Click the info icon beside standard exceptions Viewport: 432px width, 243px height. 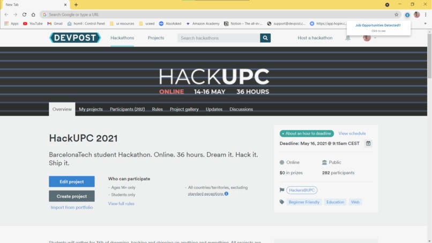click(x=226, y=194)
